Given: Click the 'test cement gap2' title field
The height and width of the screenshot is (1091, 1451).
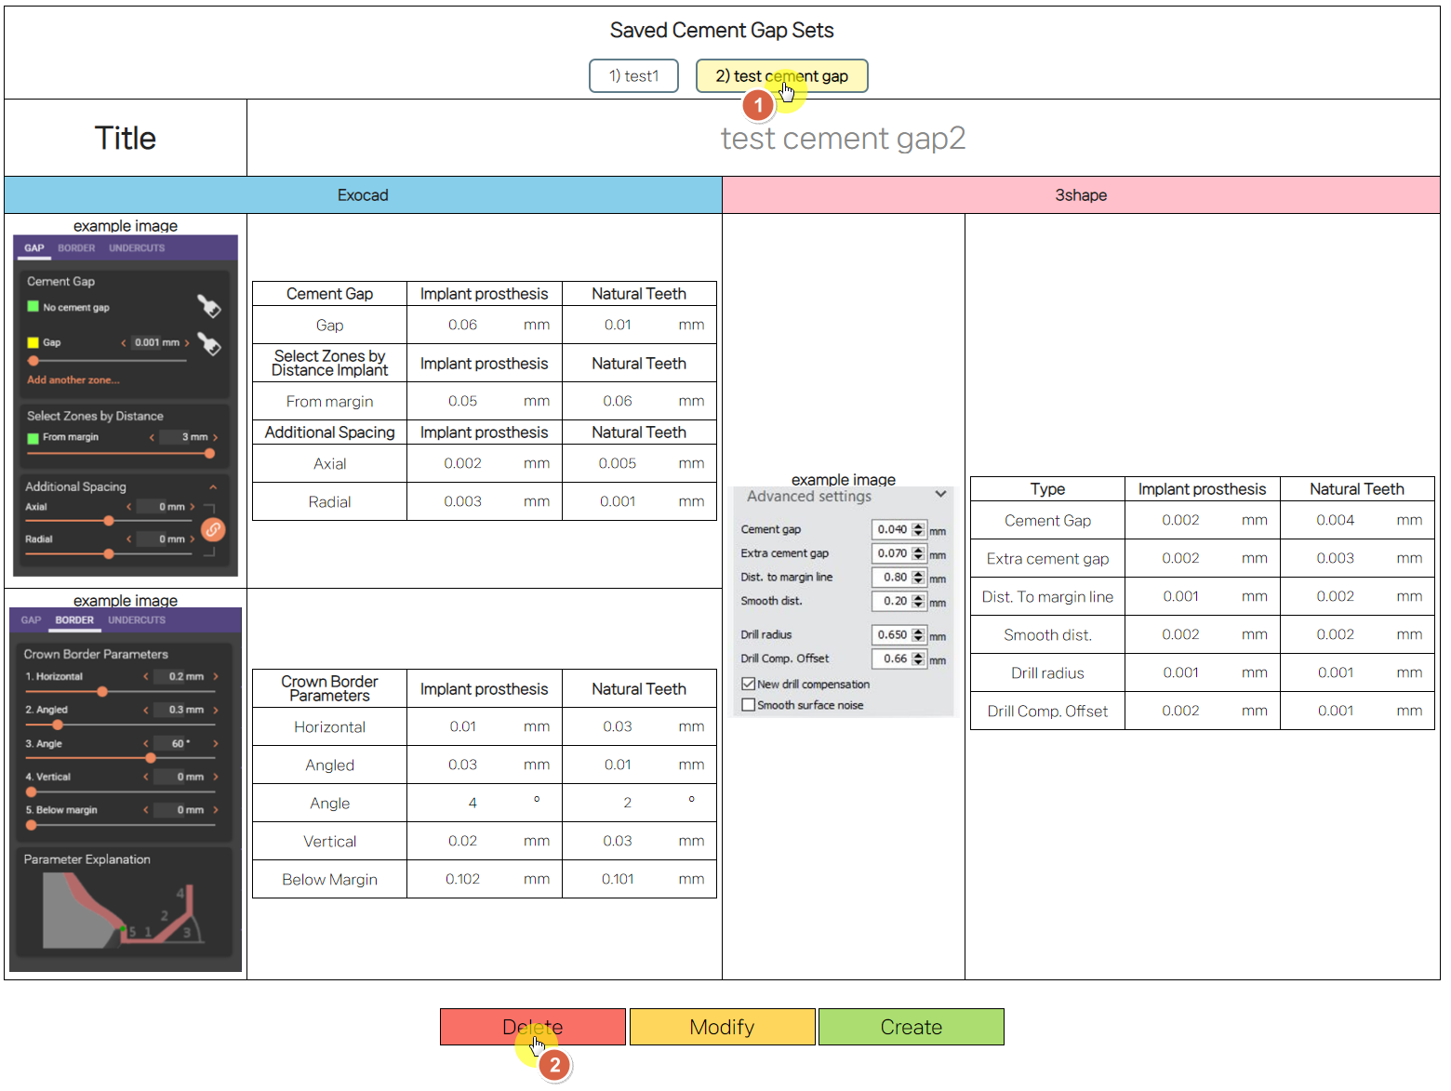Looking at the screenshot, I should point(842,139).
